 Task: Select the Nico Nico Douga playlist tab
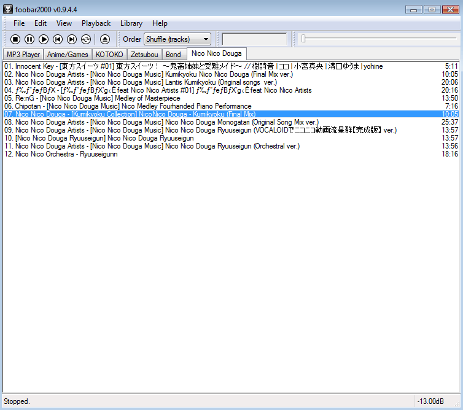[216, 53]
